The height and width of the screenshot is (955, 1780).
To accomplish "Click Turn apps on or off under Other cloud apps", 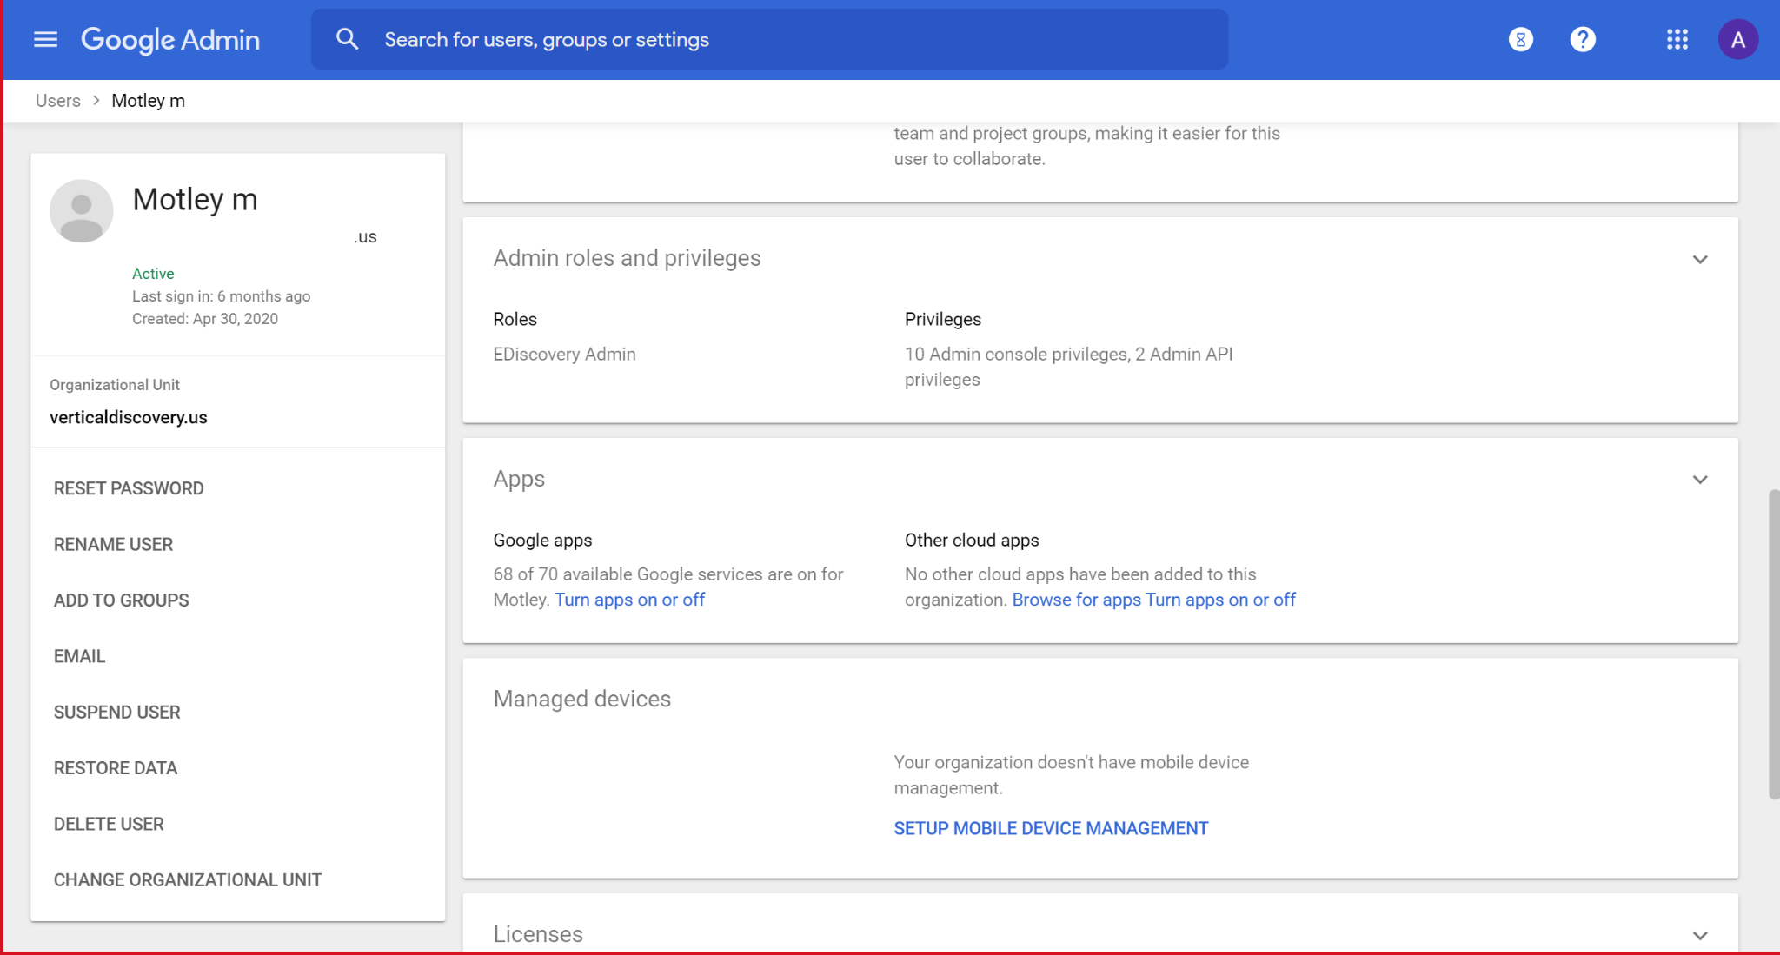I will 1220,600.
